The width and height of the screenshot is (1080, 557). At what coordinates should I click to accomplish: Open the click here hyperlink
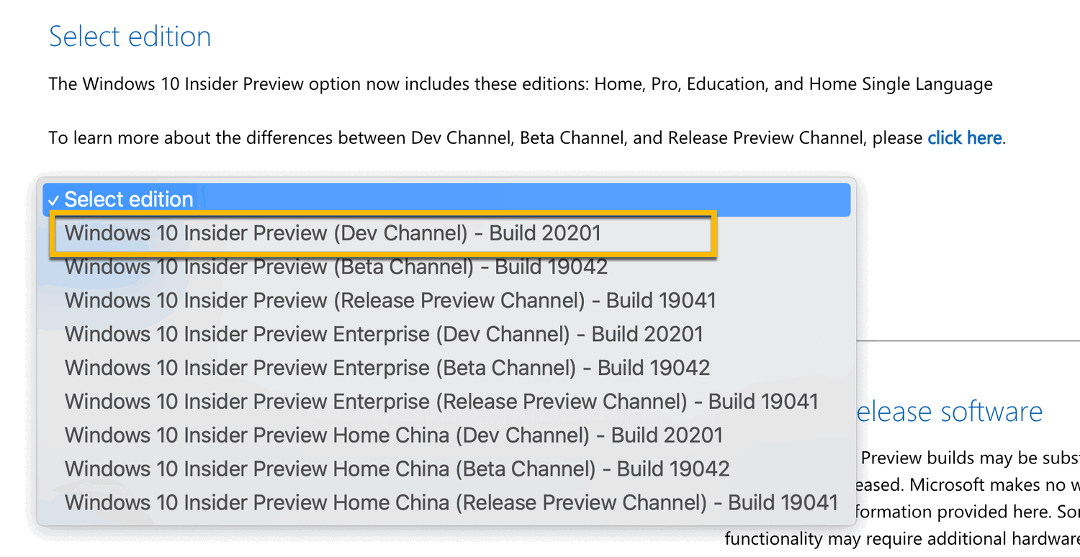[964, 137]
